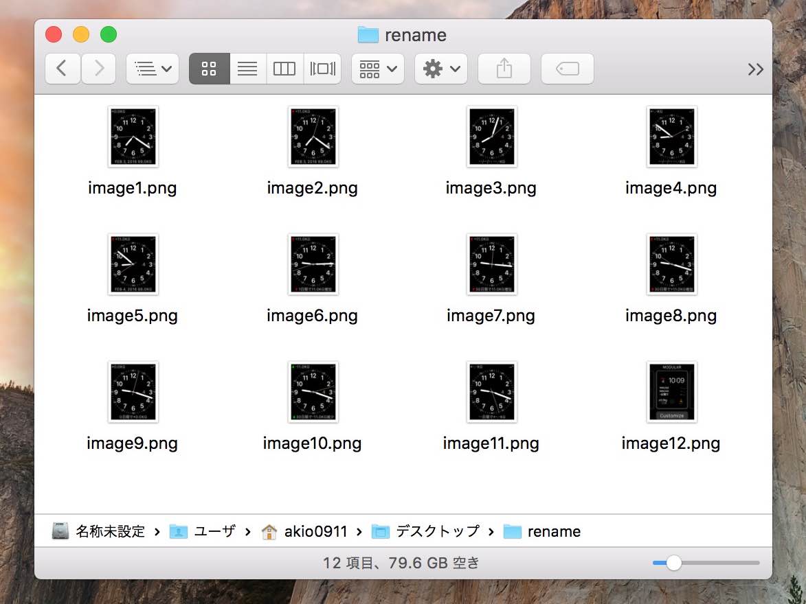
Task: Switch to Cover Flow view
Action: [x=322, y=69]
